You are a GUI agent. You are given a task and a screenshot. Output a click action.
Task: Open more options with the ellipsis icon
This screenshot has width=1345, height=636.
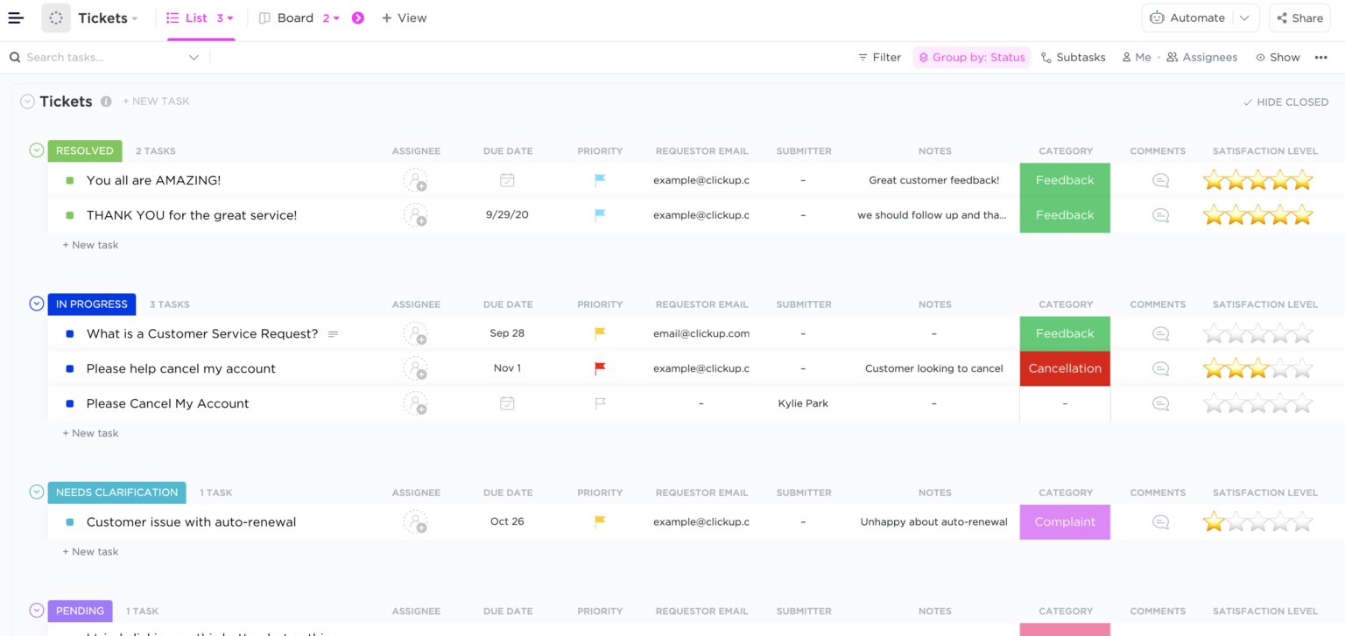tap(1322, 57)
